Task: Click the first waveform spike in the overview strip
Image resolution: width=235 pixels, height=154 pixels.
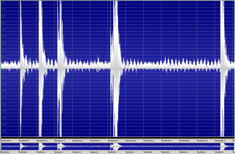Action: coord(21,146)
